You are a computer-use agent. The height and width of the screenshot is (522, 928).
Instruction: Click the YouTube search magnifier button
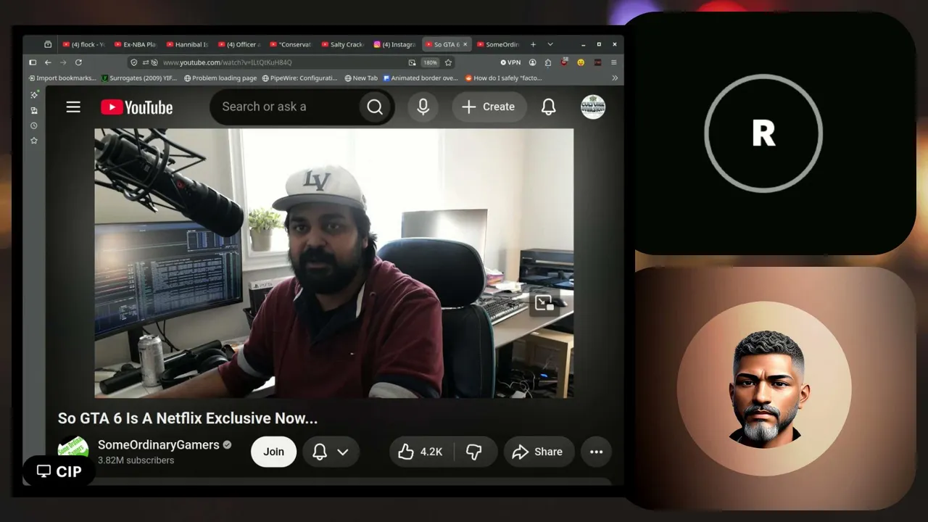(x=375, y=107)
